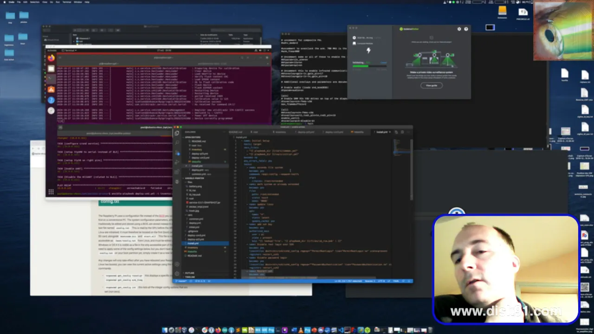Open Source Control view in VS Code
The height and width of the screenshot is (334, 594).
coord(177,153)
